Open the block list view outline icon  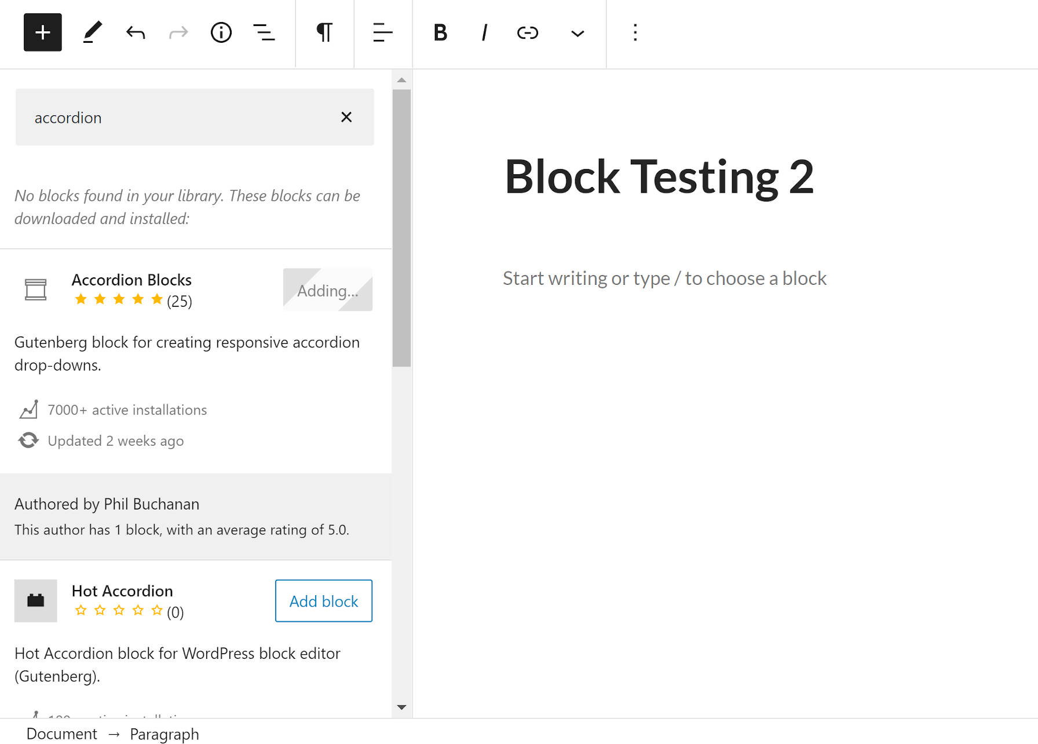[264, 33]
